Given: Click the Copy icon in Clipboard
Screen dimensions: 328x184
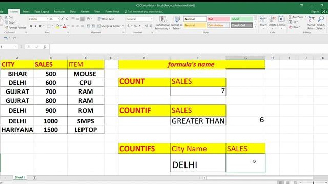Looking at the screenshot, I should [x=6, y=22].
